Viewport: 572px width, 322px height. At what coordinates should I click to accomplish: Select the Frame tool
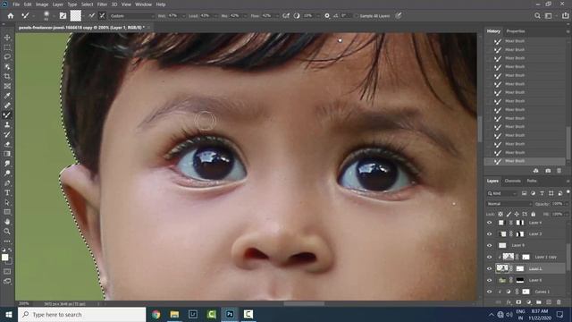pos(7,86)
